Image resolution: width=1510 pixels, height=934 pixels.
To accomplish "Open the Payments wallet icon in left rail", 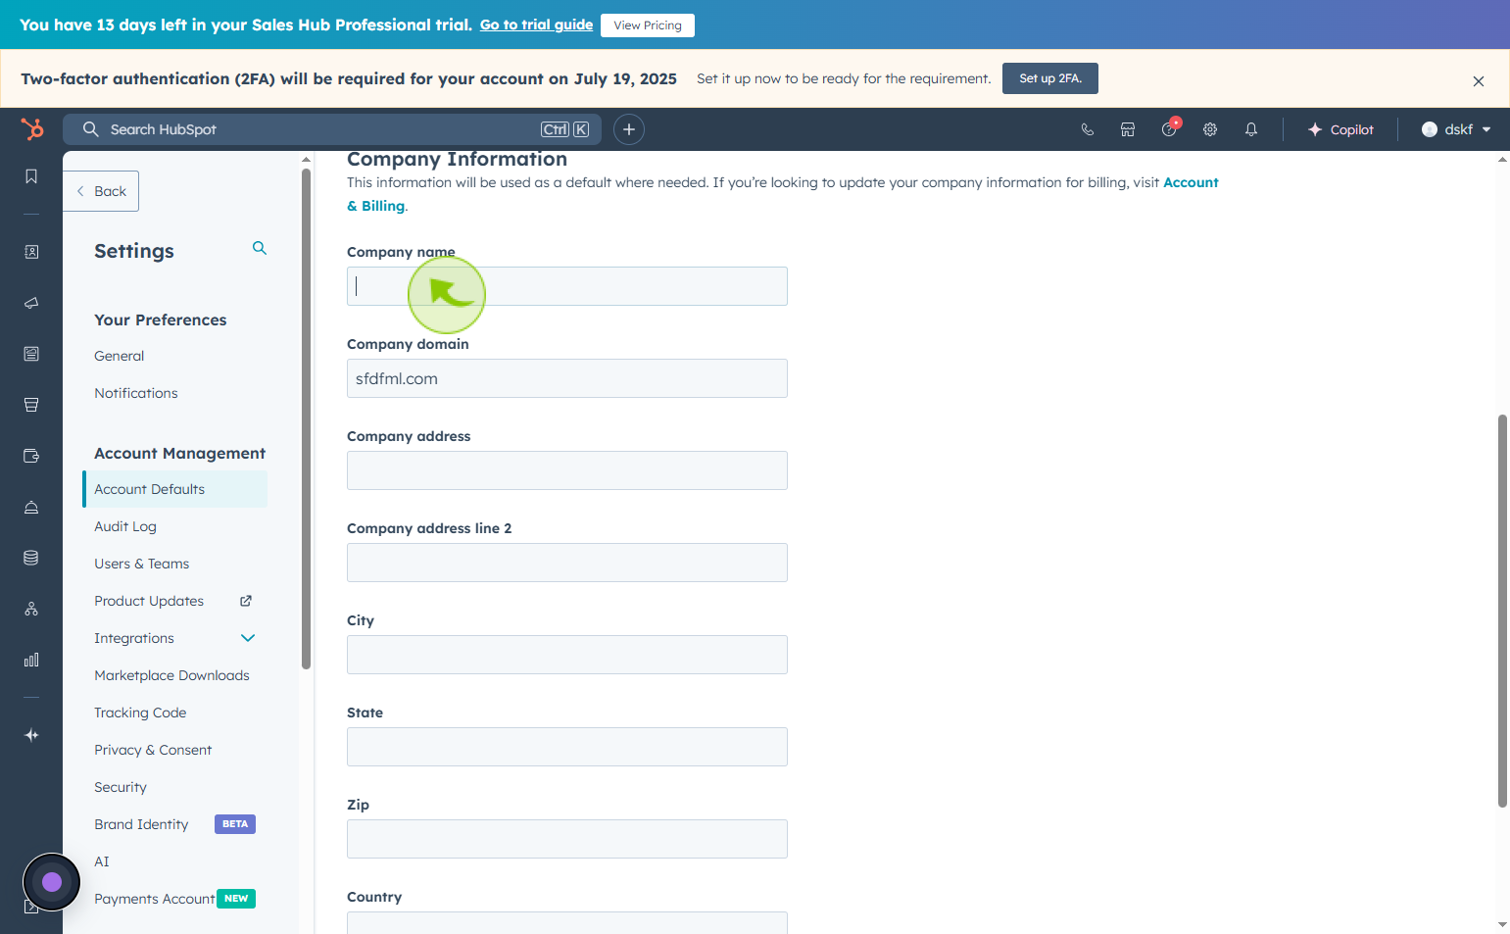I will [31, 456].
